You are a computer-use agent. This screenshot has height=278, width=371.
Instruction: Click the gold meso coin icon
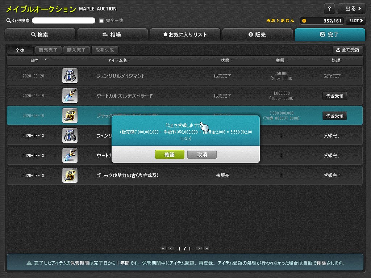click(304, 21)
